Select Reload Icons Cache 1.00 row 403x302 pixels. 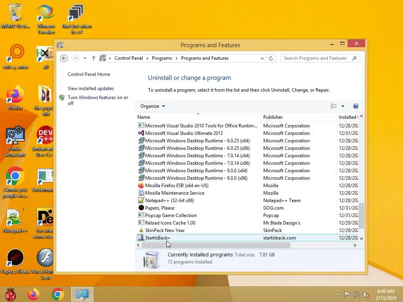point(247,223)
